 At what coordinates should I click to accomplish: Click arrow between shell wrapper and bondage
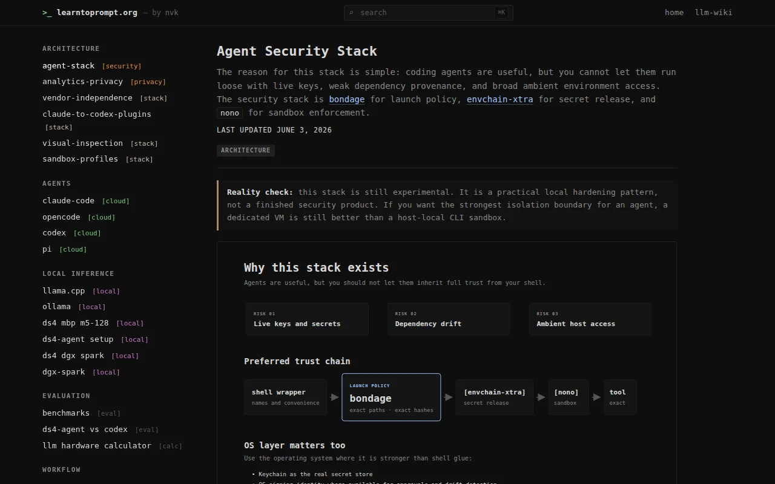(334, 397)
